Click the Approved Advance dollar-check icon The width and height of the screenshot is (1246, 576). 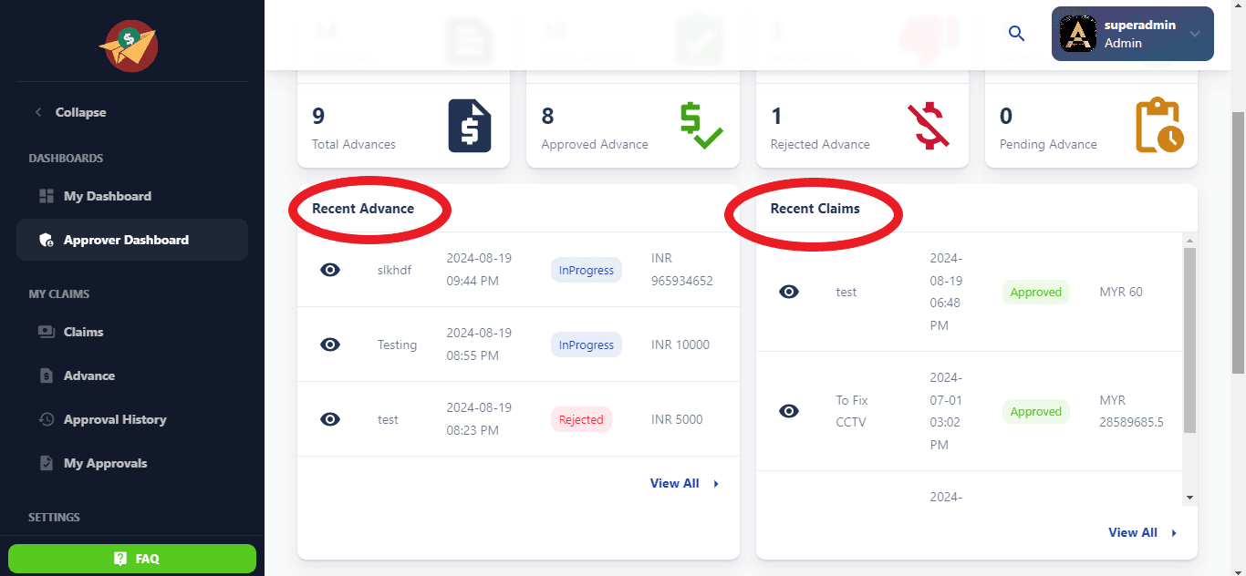point(701,126)
